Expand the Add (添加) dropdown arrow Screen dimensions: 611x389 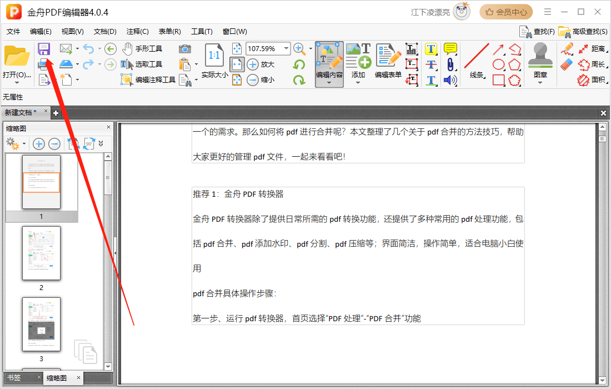(x=358, y=83)
